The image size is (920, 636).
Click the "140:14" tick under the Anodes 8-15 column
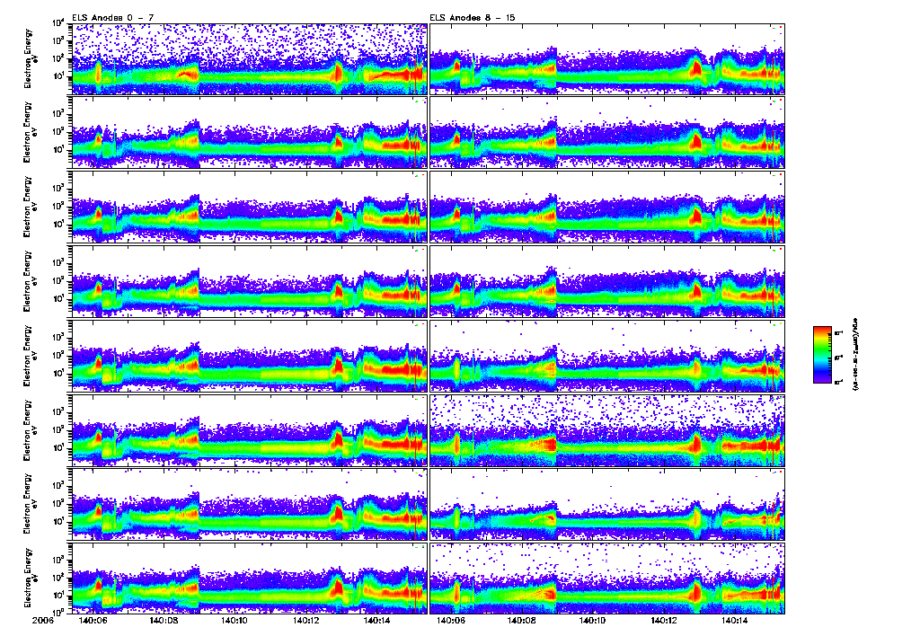point(735,621)
